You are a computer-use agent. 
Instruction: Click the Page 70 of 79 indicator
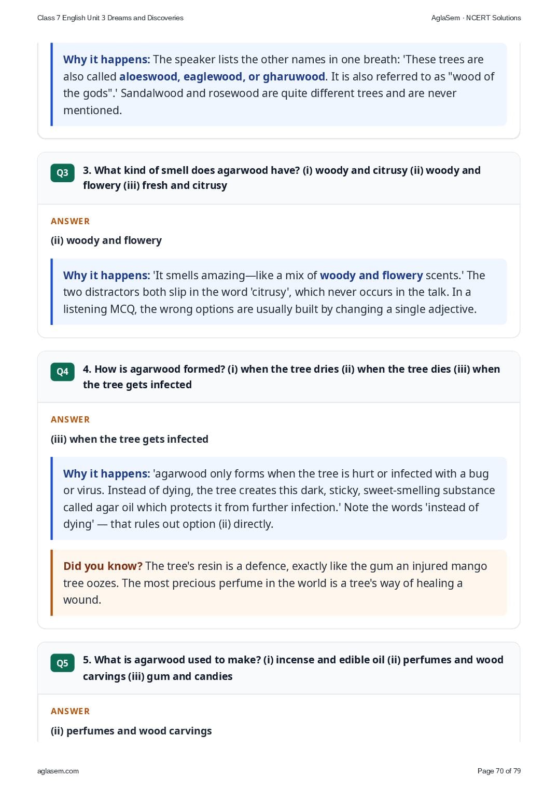coord(499,771)
